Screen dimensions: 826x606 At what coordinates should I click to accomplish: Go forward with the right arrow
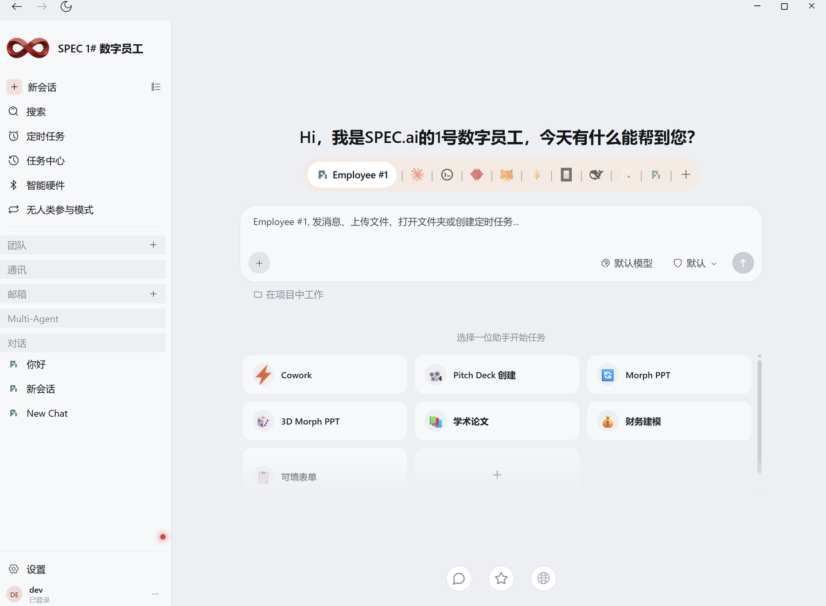click(42, 7)
